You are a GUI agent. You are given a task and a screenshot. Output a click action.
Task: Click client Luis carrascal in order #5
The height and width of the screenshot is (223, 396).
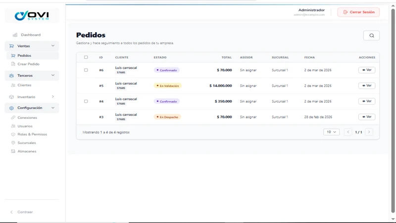[x=126, y=83]
